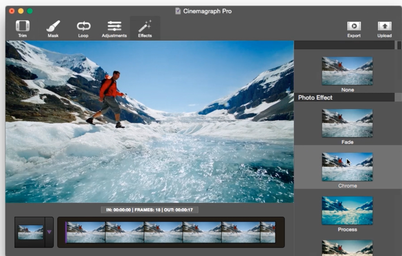This screenshot has width=402, height=256.
Task: Open the Adjustments sliders panel
Action: point(114,29)
